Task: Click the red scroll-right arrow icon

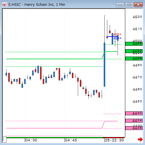Action: (x=140, y=139)
